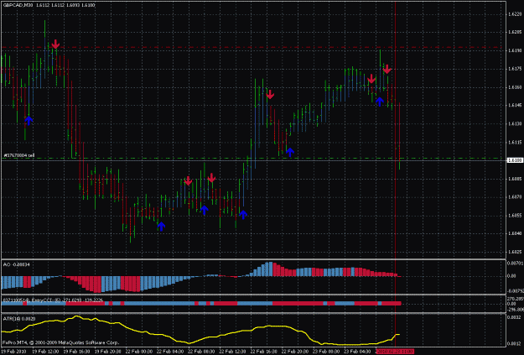Click the FxPro MT4 MetaQuotes copyright text

[60, 342]
